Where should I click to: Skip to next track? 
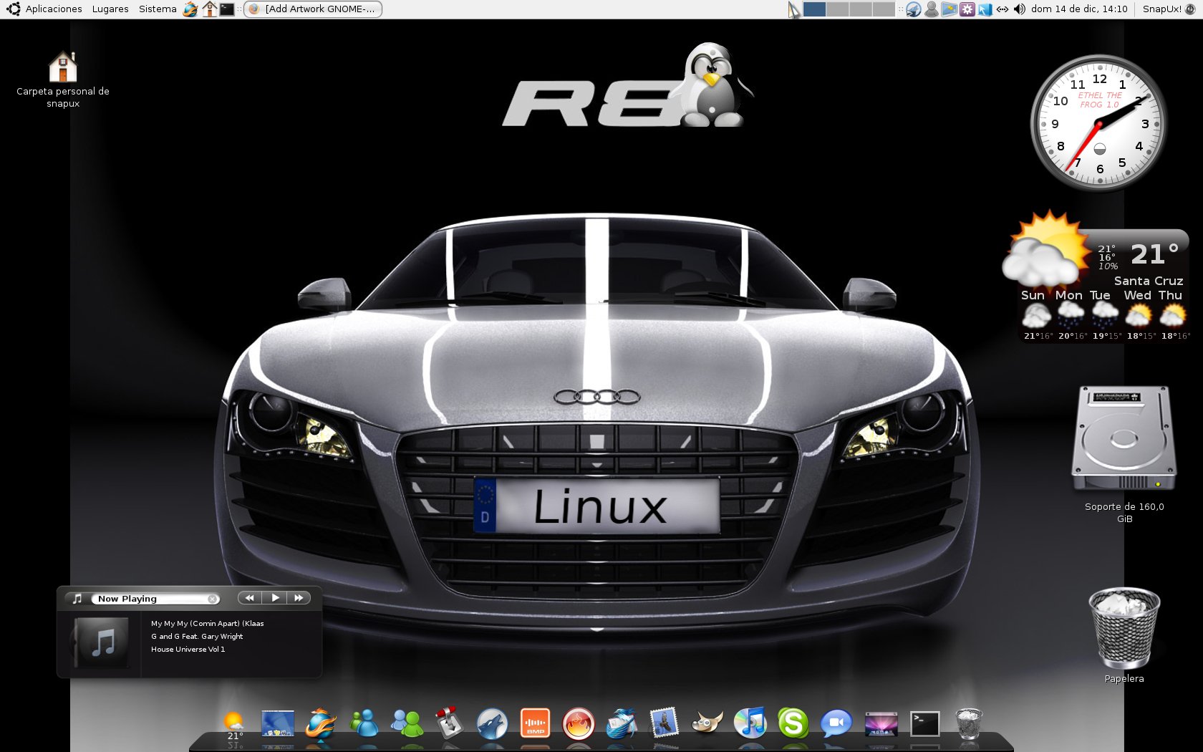(299, 598)
